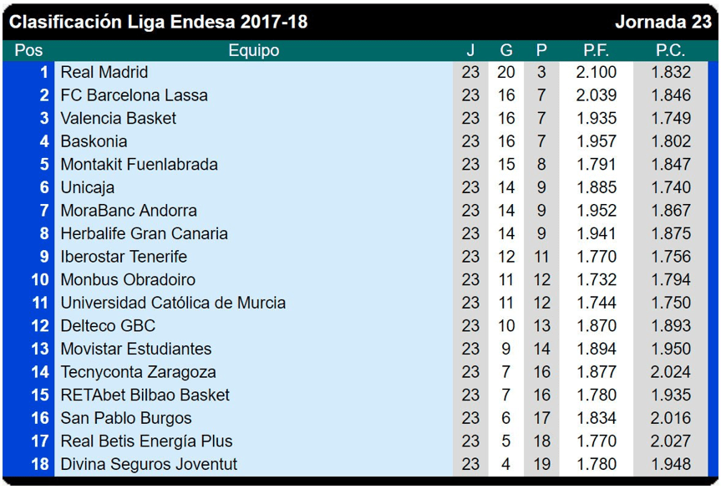Select FC Barcelona Lassa row
This screenshot has width=721, height=490.
134,95
